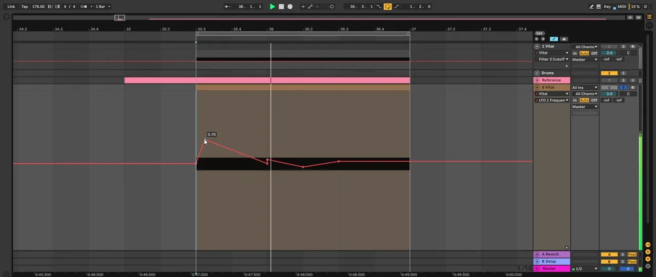
Task: Open the 1 Bar quantization dropdown
Action: (x=103, y=7)
